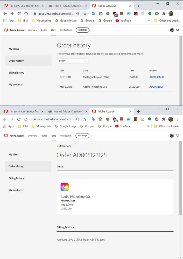
Task: Open Notifications tab on Order AD005123125 page
Action: (x=66, y=136)
